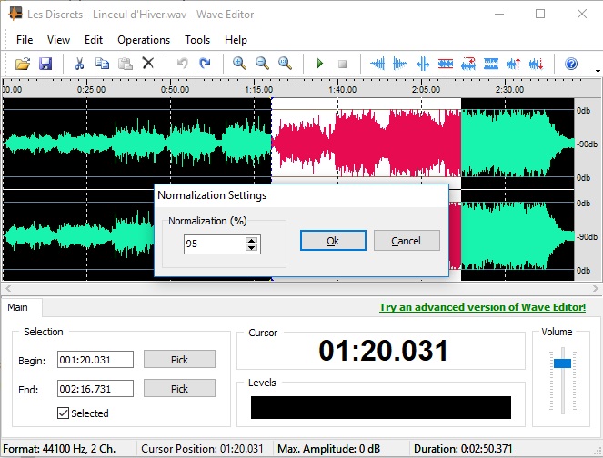
Task: Click the 0:50.00 mark on the timeline ruler
Action: pos(175,90)
